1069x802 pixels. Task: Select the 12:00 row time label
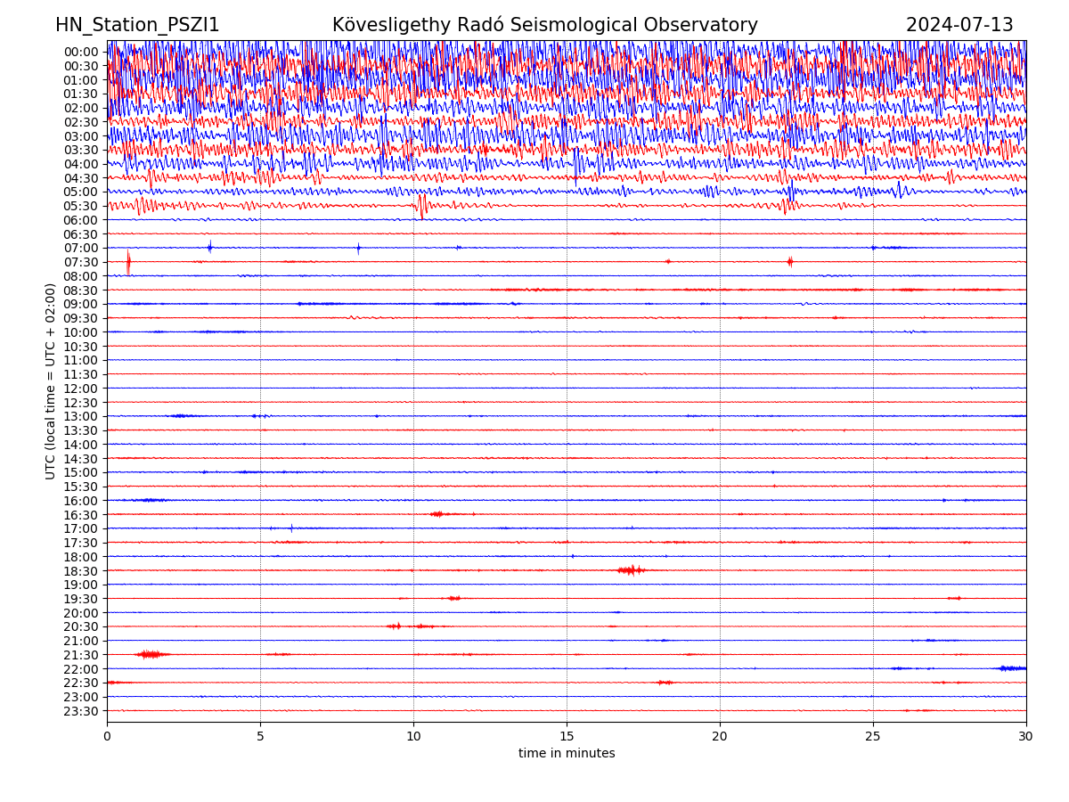click(80, 389)
